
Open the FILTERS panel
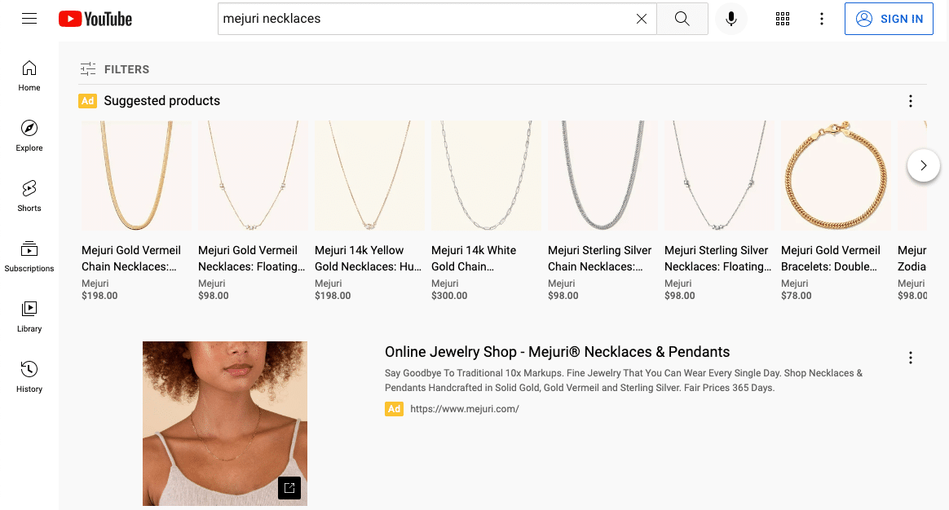point(114,69)
